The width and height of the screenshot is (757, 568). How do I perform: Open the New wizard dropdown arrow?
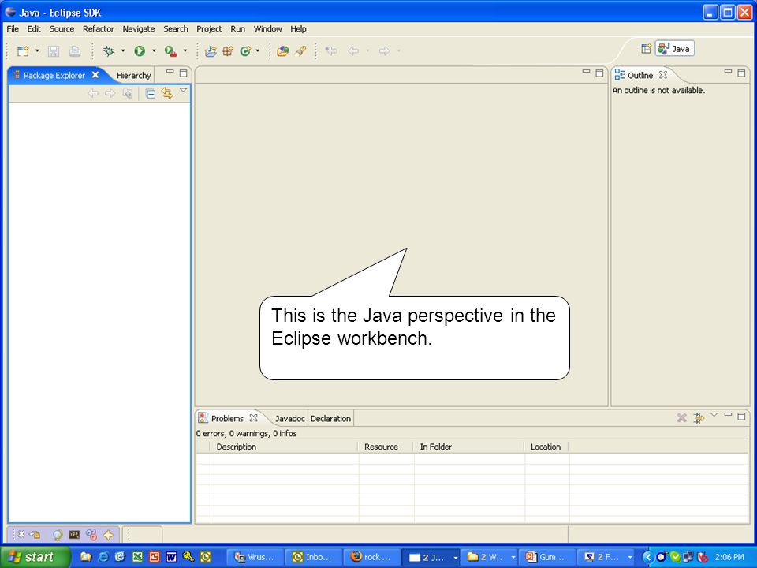pyautogui.click(x=37, y=50)
